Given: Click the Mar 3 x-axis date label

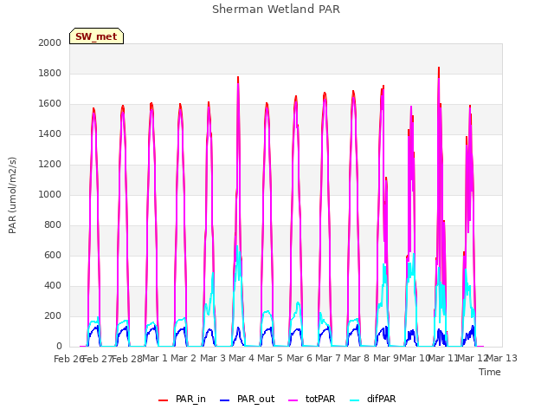Looking at the screenshot, I should click(213, 358).
